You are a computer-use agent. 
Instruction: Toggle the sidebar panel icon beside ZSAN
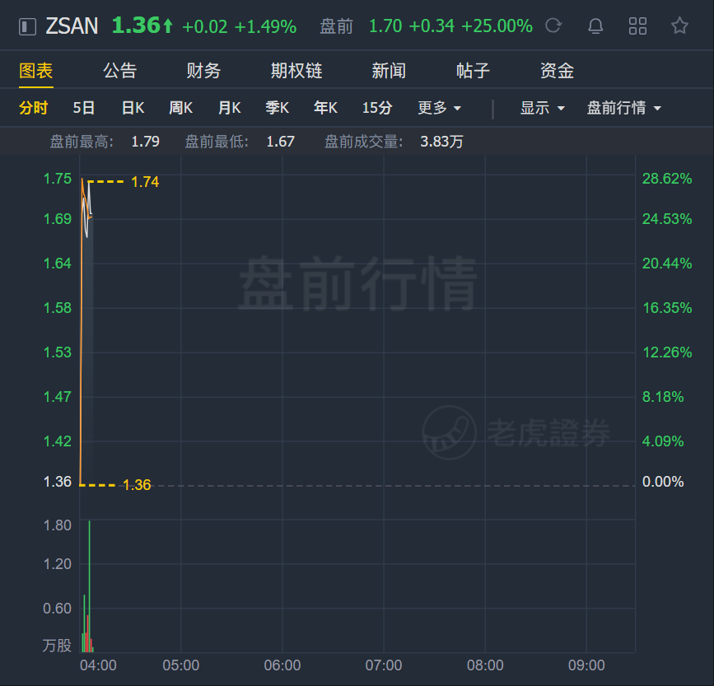pyautogui.click(x=27, y=26)
